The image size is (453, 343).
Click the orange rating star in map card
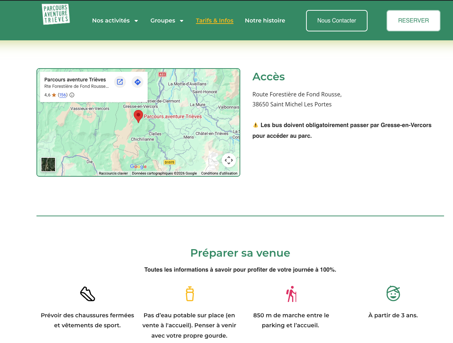pos(54,95)
